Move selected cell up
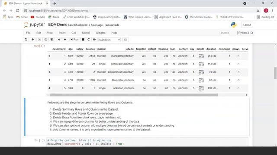Screen dimensions: 277x155 (x=59, y=40)
